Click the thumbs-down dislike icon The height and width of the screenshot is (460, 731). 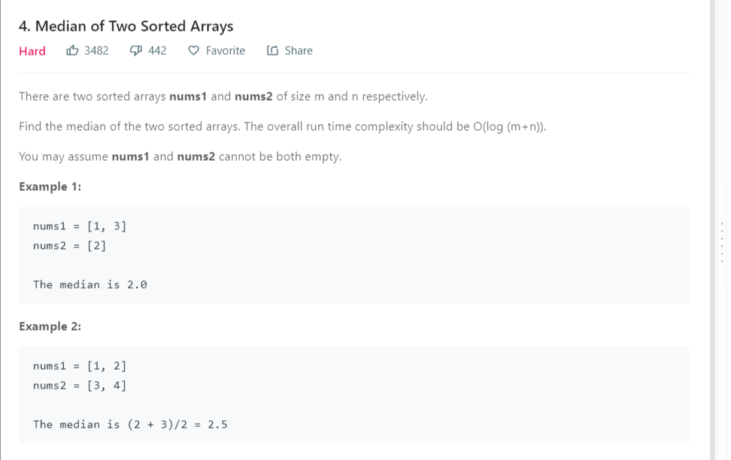click(x=136, y=51)
